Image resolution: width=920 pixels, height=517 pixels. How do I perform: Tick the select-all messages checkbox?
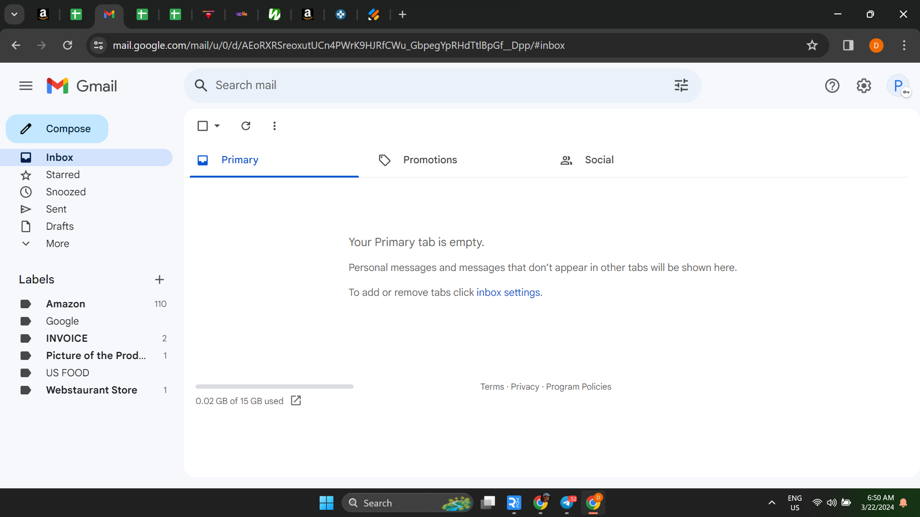point(203,126)
